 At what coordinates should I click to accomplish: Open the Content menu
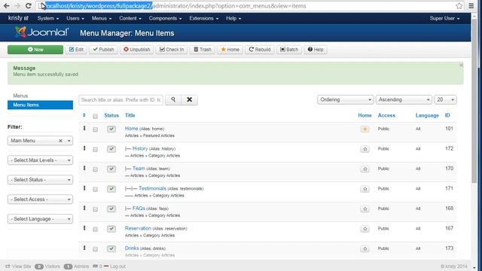coord(130,18)
